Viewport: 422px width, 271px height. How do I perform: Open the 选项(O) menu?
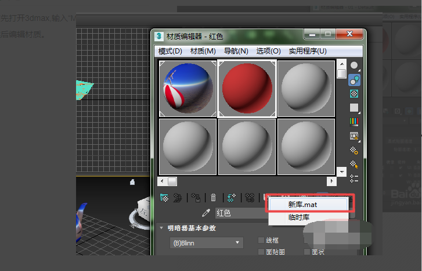[x=269, y=51]
